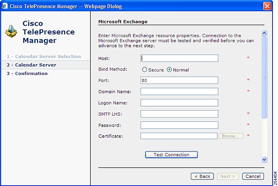
Task: Click the Next > button
Action: pyautogui.click(x=228, y=176)
